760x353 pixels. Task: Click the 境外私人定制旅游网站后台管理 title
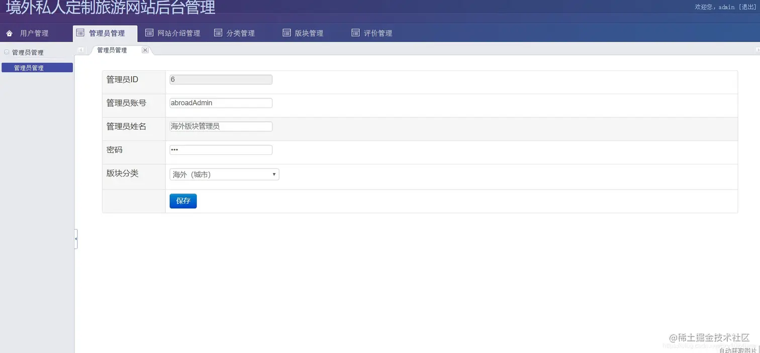click(x=111, y=8)
